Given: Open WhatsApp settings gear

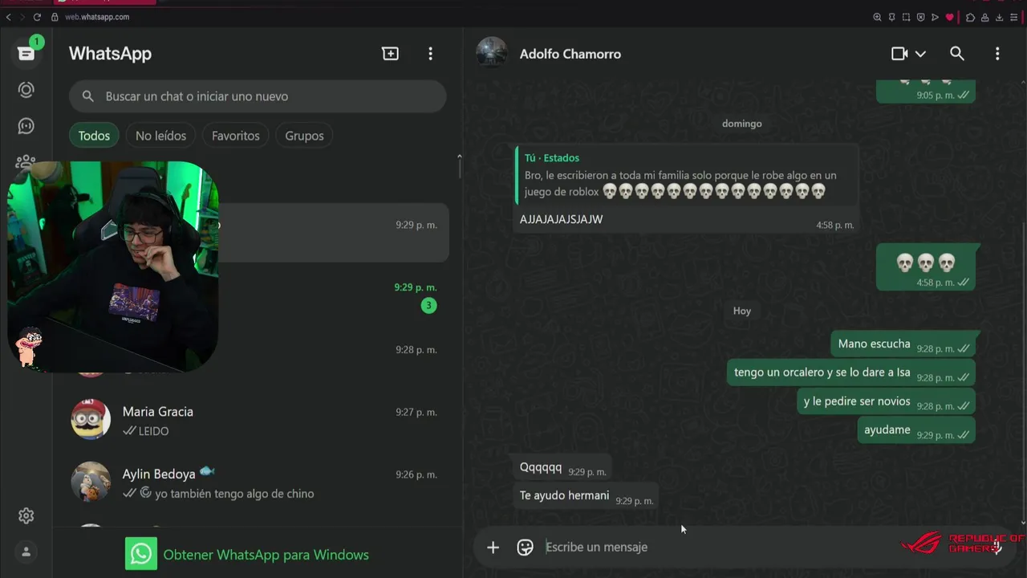Looking at the screenshot, I should coord(26,515).
